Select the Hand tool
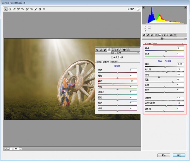Viewport: 190px width, 161px height. pos(9,9)
